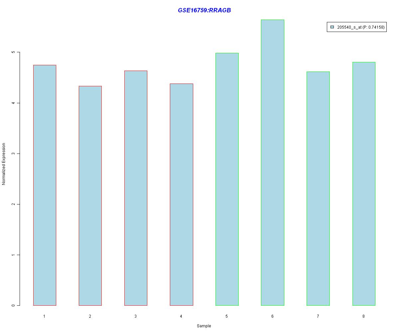The image size is (399, 333).
Task: Select the bar for sample 3
Action: pyautogui.click(x=136, y=188)
